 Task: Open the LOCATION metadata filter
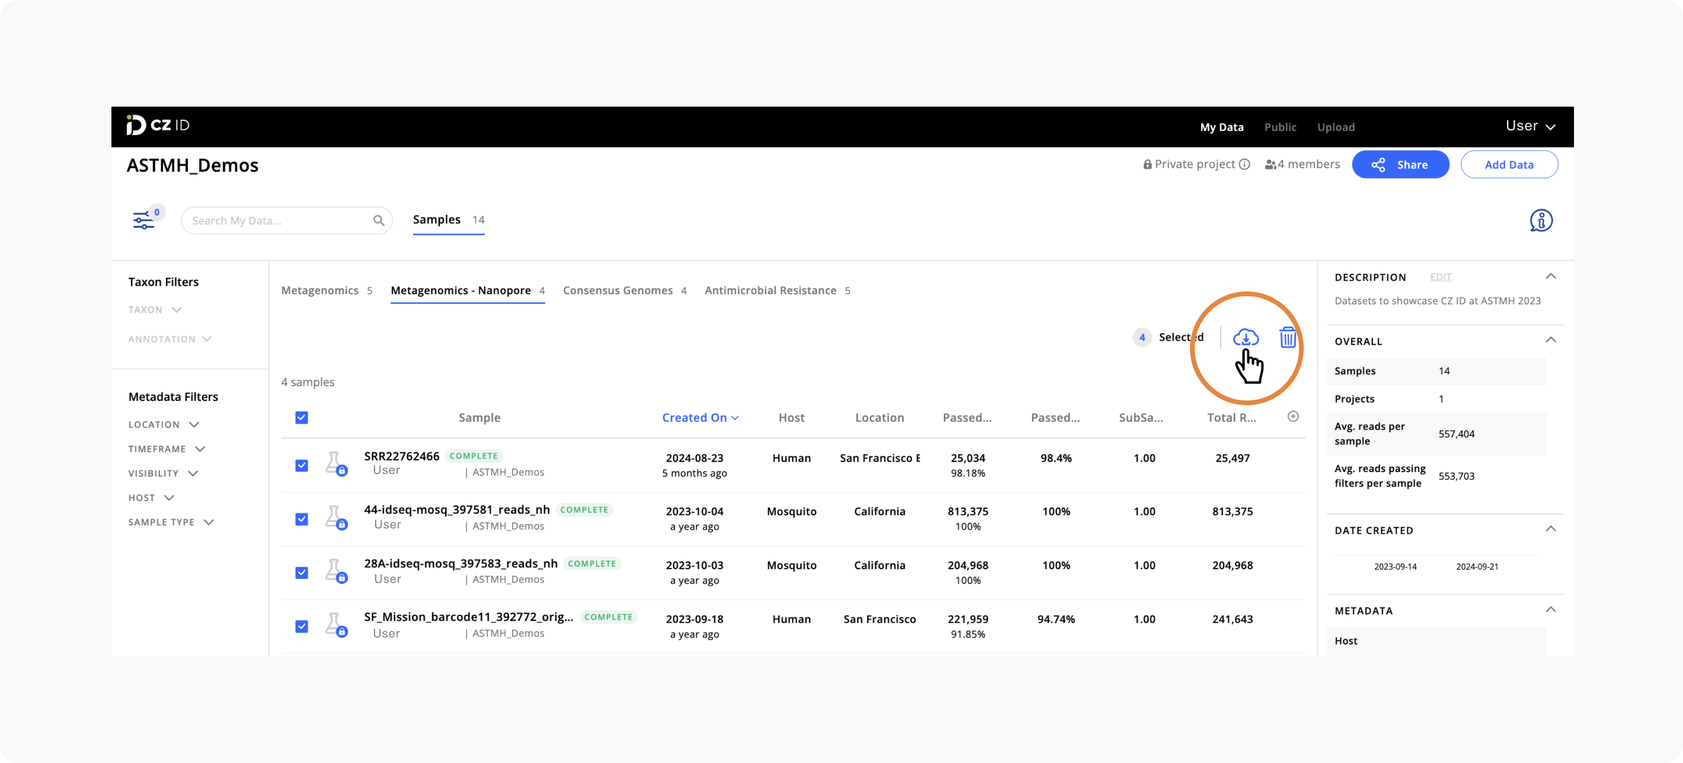[164, 425]
